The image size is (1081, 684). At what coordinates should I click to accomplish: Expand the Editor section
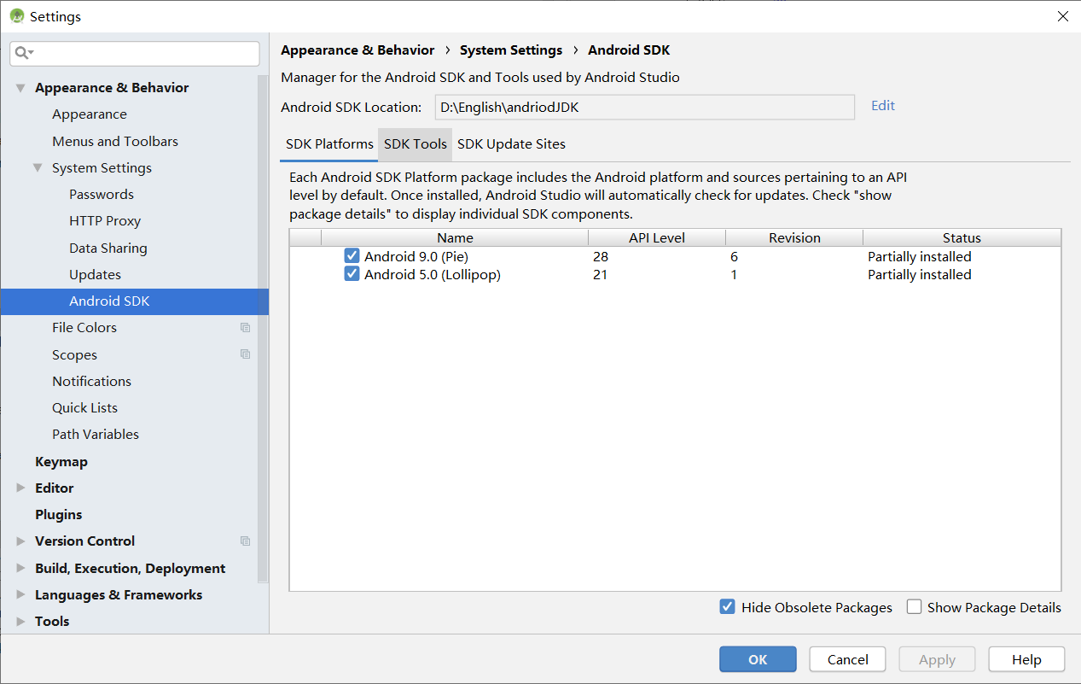coord(20,488)
